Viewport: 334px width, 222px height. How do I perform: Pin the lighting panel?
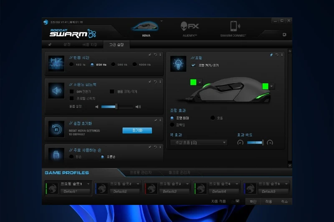(x=271, y=55)
